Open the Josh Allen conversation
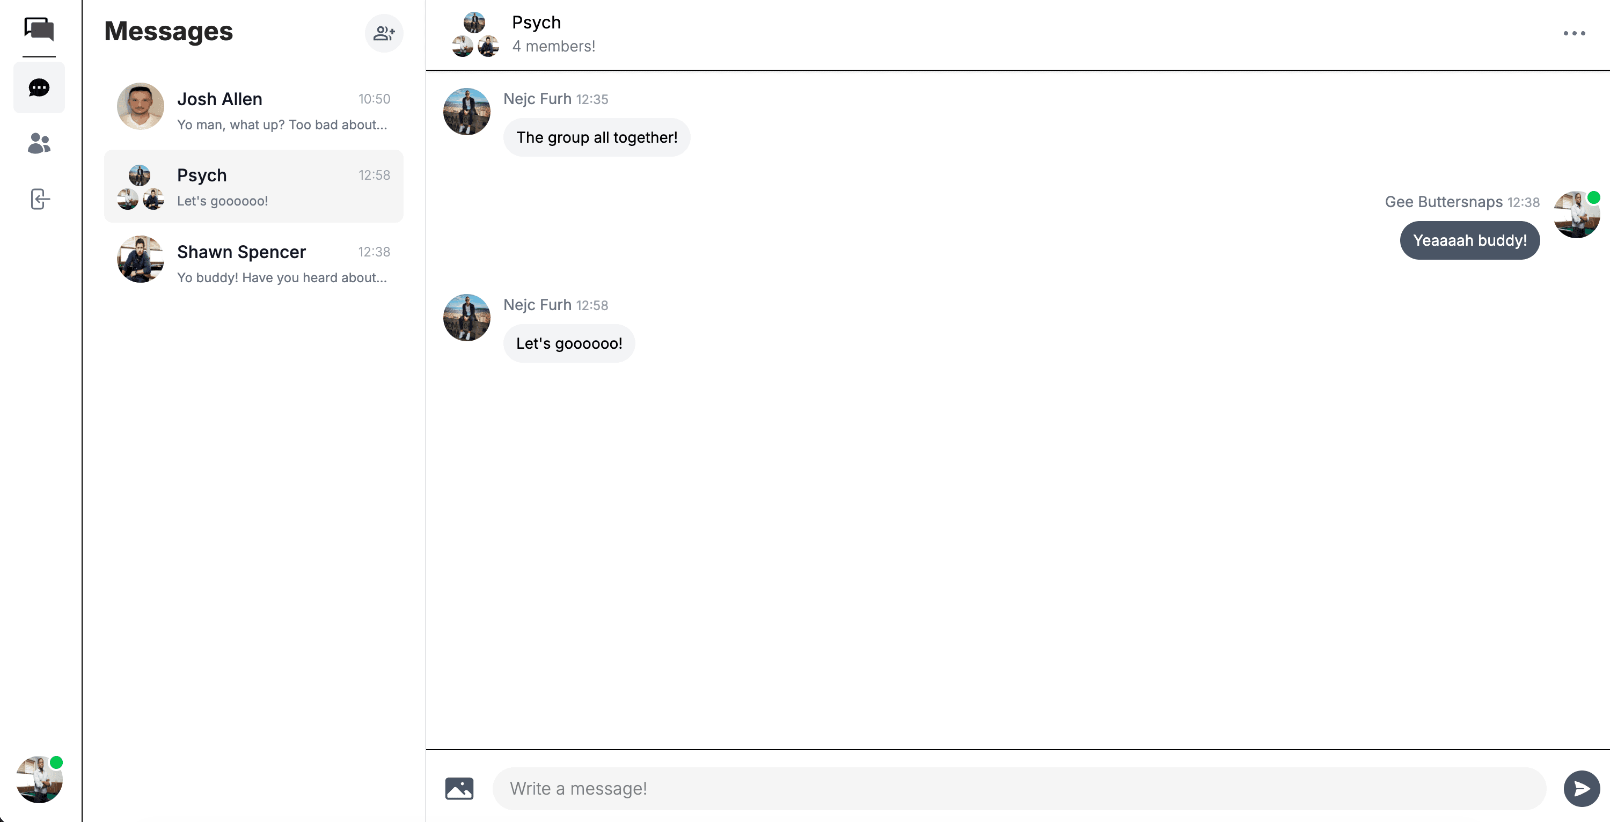 254,109
